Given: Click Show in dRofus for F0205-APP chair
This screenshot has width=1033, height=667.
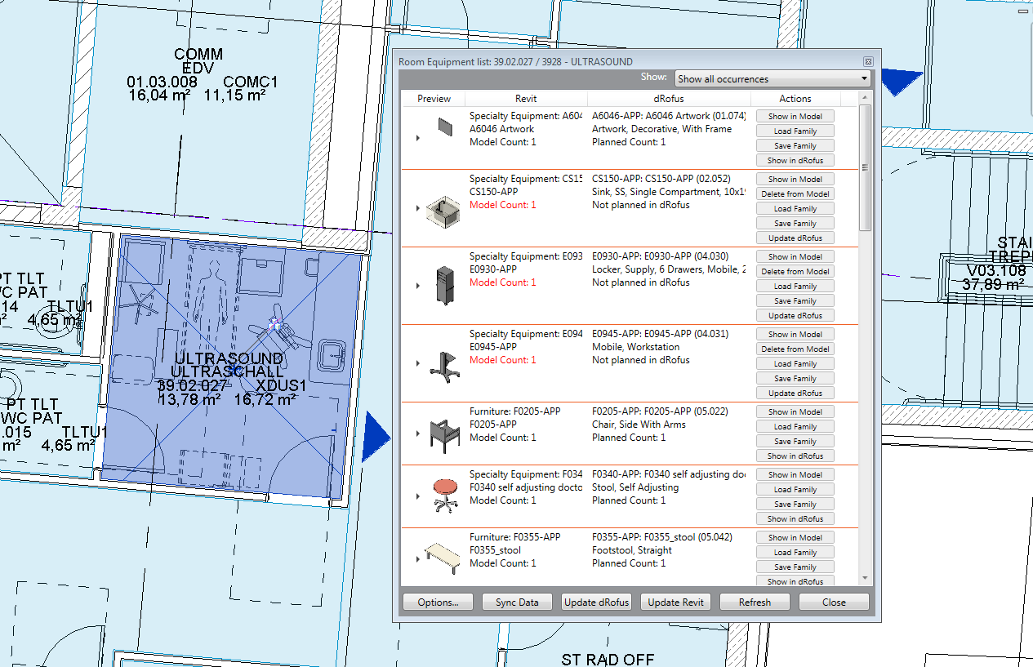Looking at the screenshot, I should 795,456.
